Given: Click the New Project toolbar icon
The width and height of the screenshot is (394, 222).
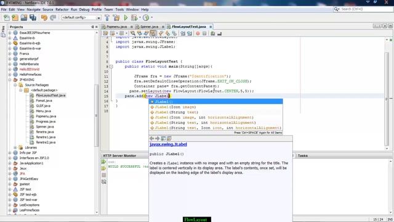Looking at the screenshot, I should [x=15, y=18].
